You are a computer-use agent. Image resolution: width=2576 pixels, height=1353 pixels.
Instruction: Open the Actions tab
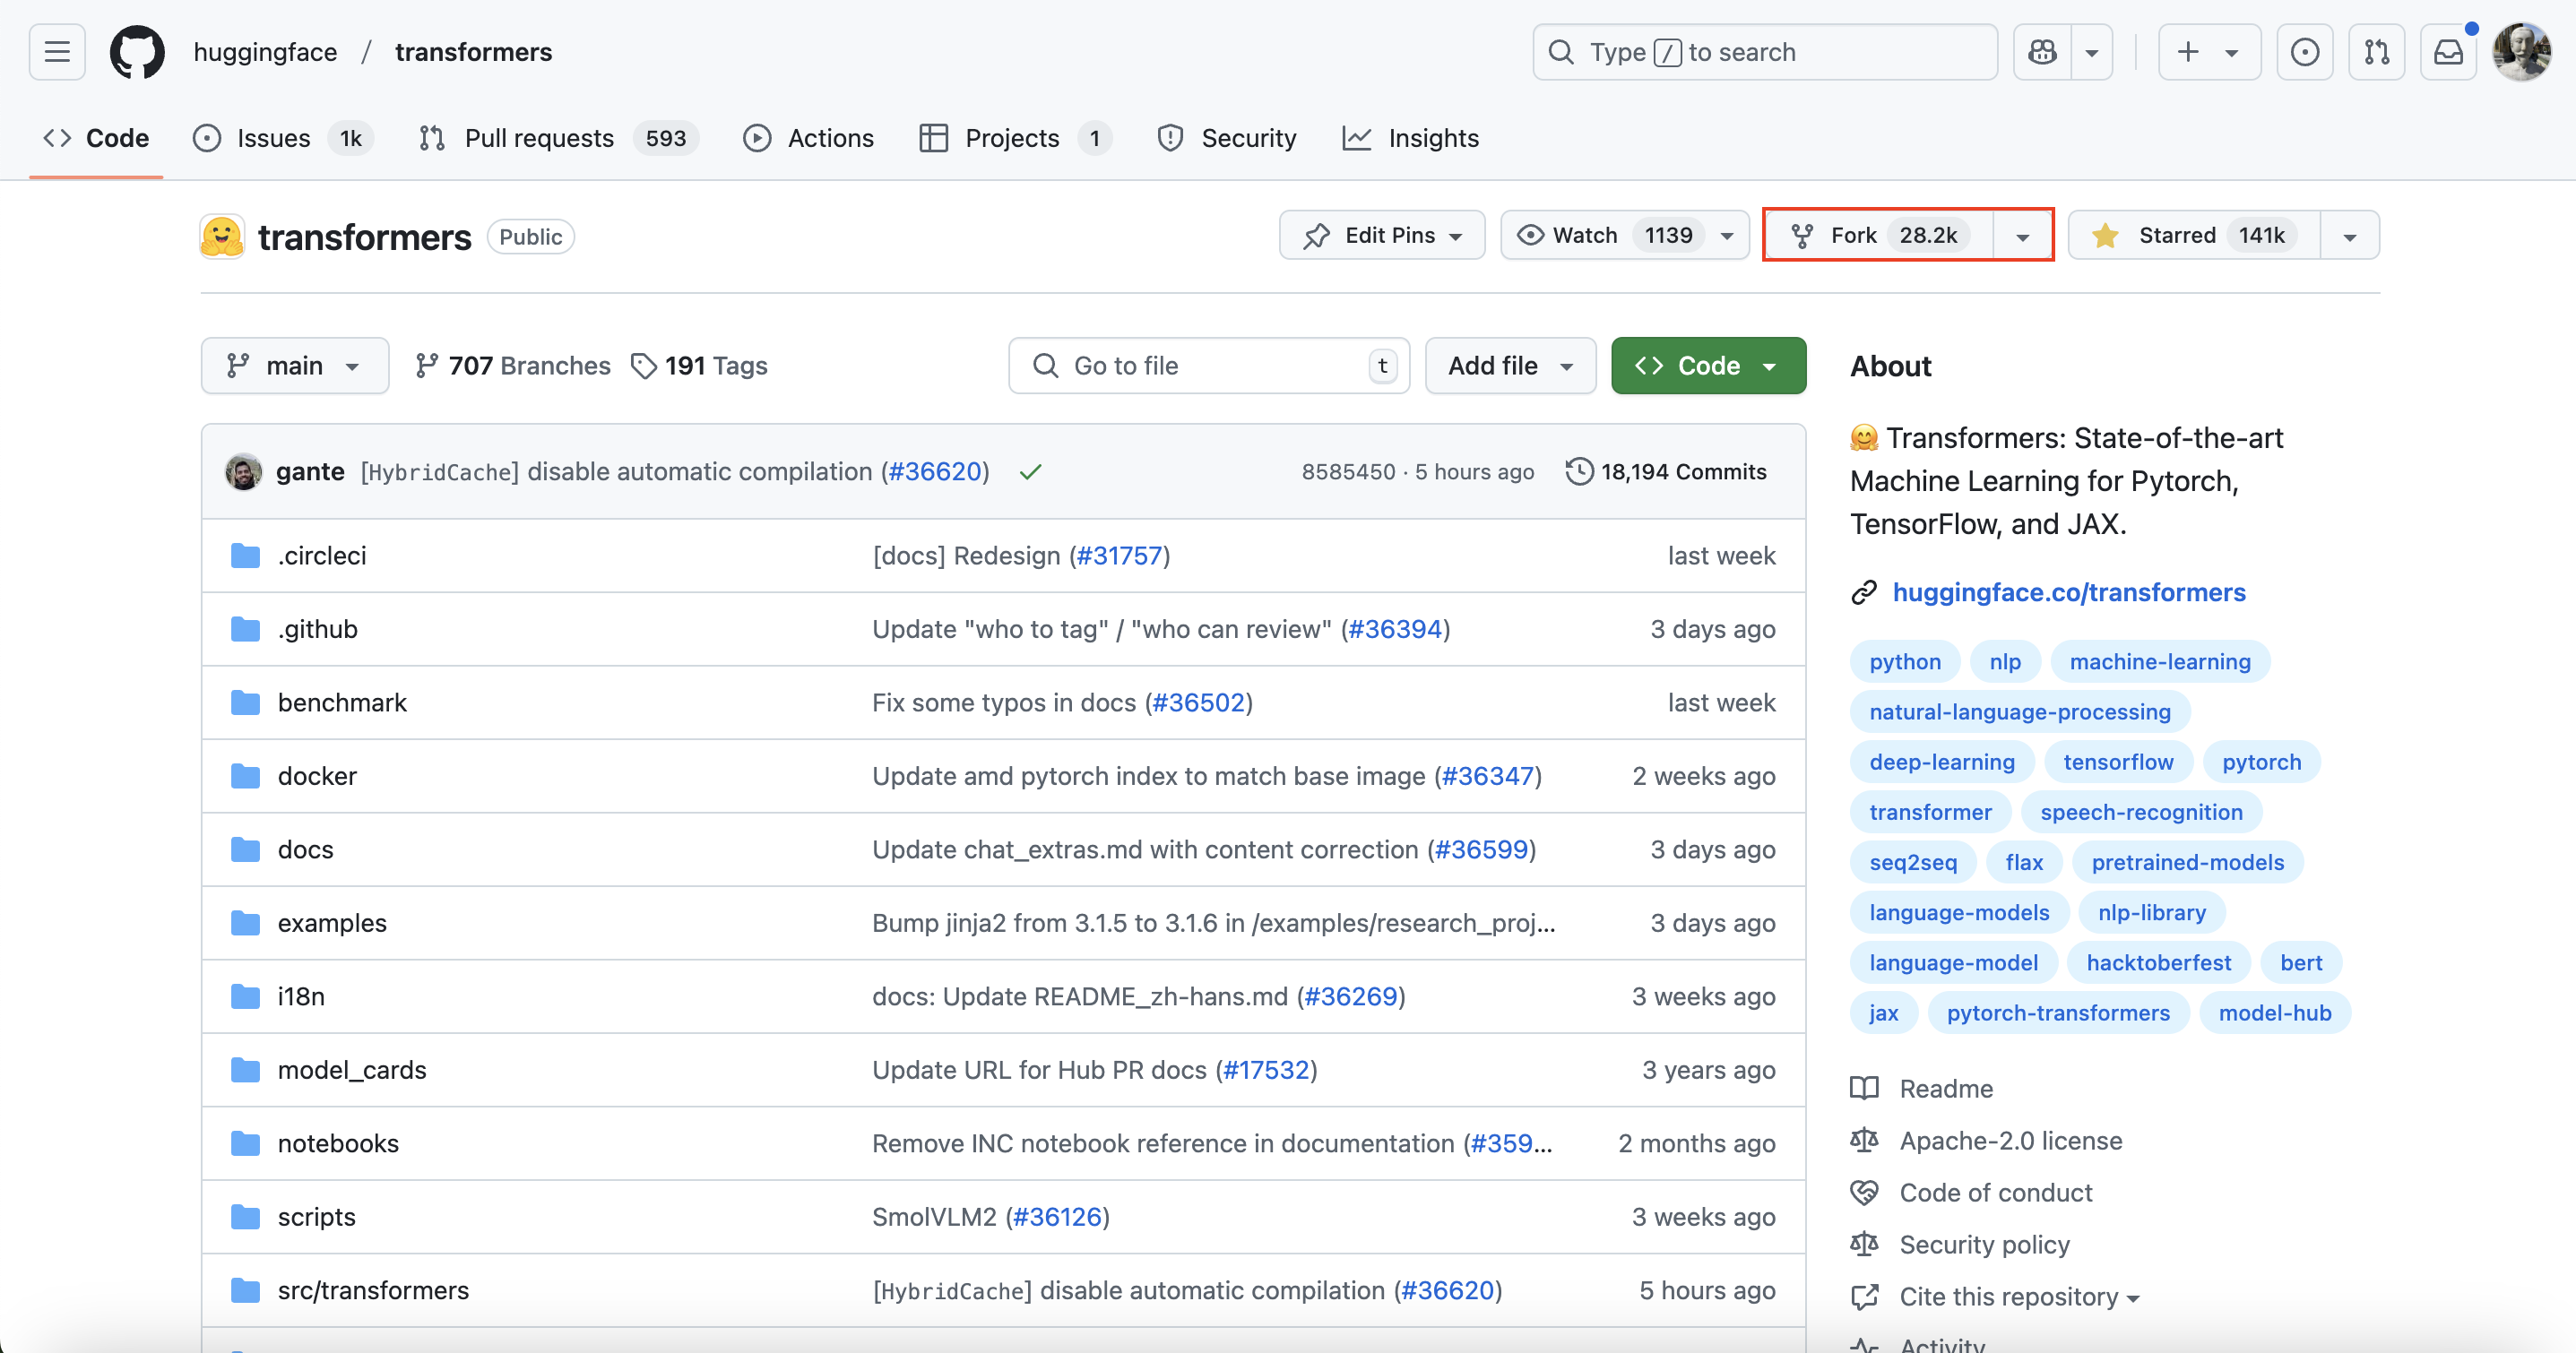click(808, 138)
